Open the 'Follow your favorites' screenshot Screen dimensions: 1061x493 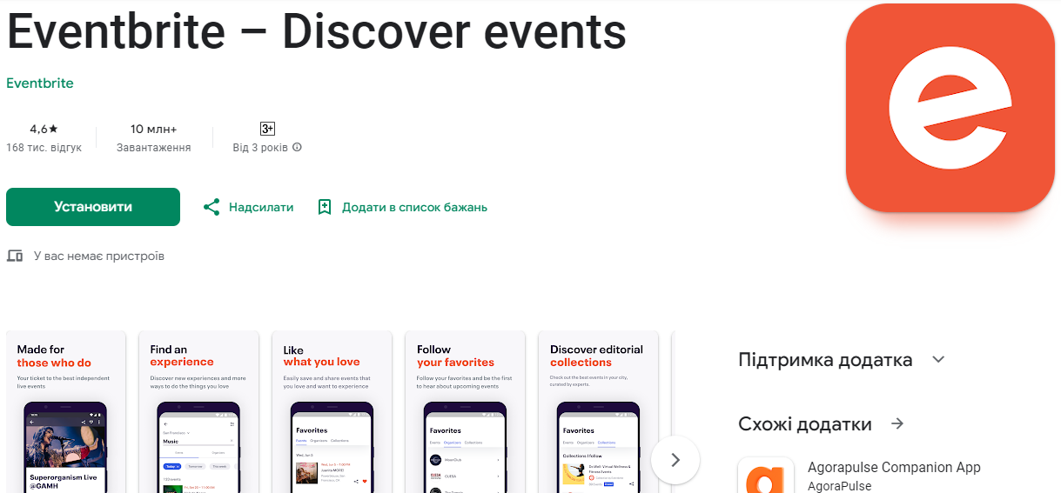466,411
